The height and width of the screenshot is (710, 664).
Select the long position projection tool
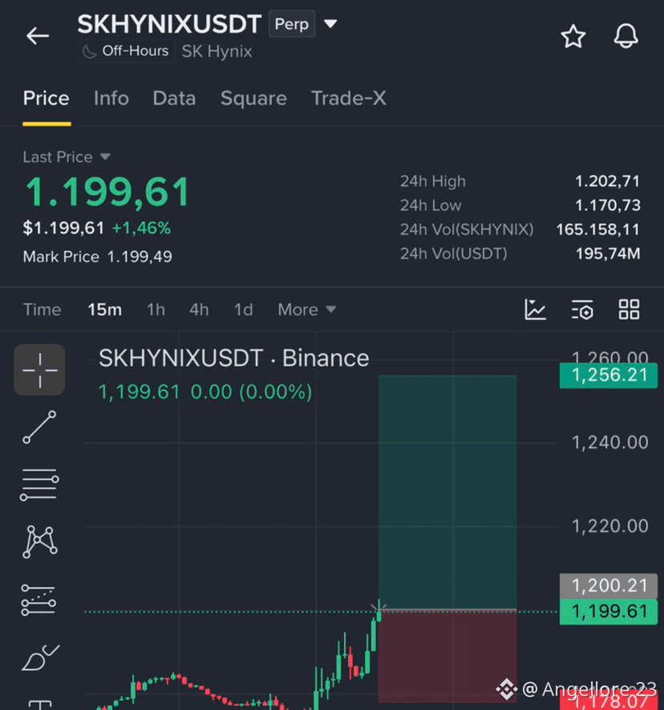39,600
